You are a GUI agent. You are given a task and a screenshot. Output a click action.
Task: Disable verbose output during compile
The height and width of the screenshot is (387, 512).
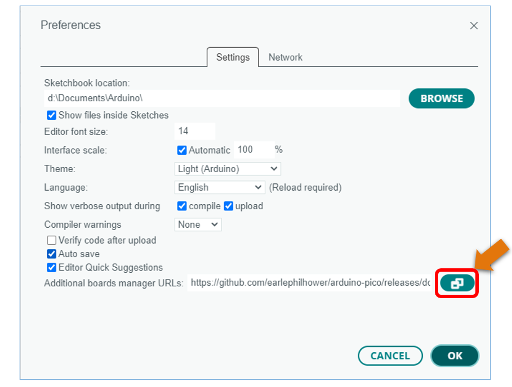click(182, 206)
